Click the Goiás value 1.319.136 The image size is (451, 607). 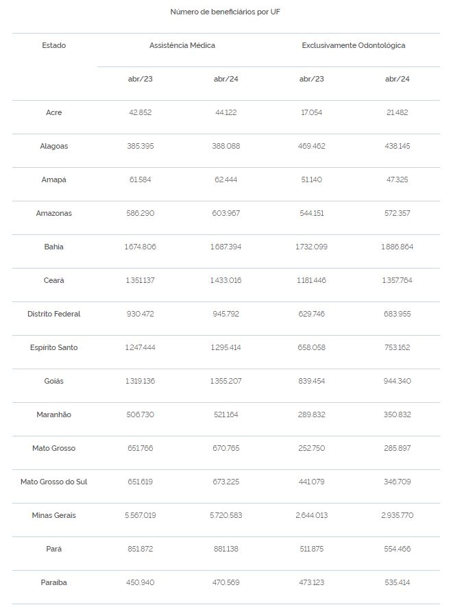141,381
